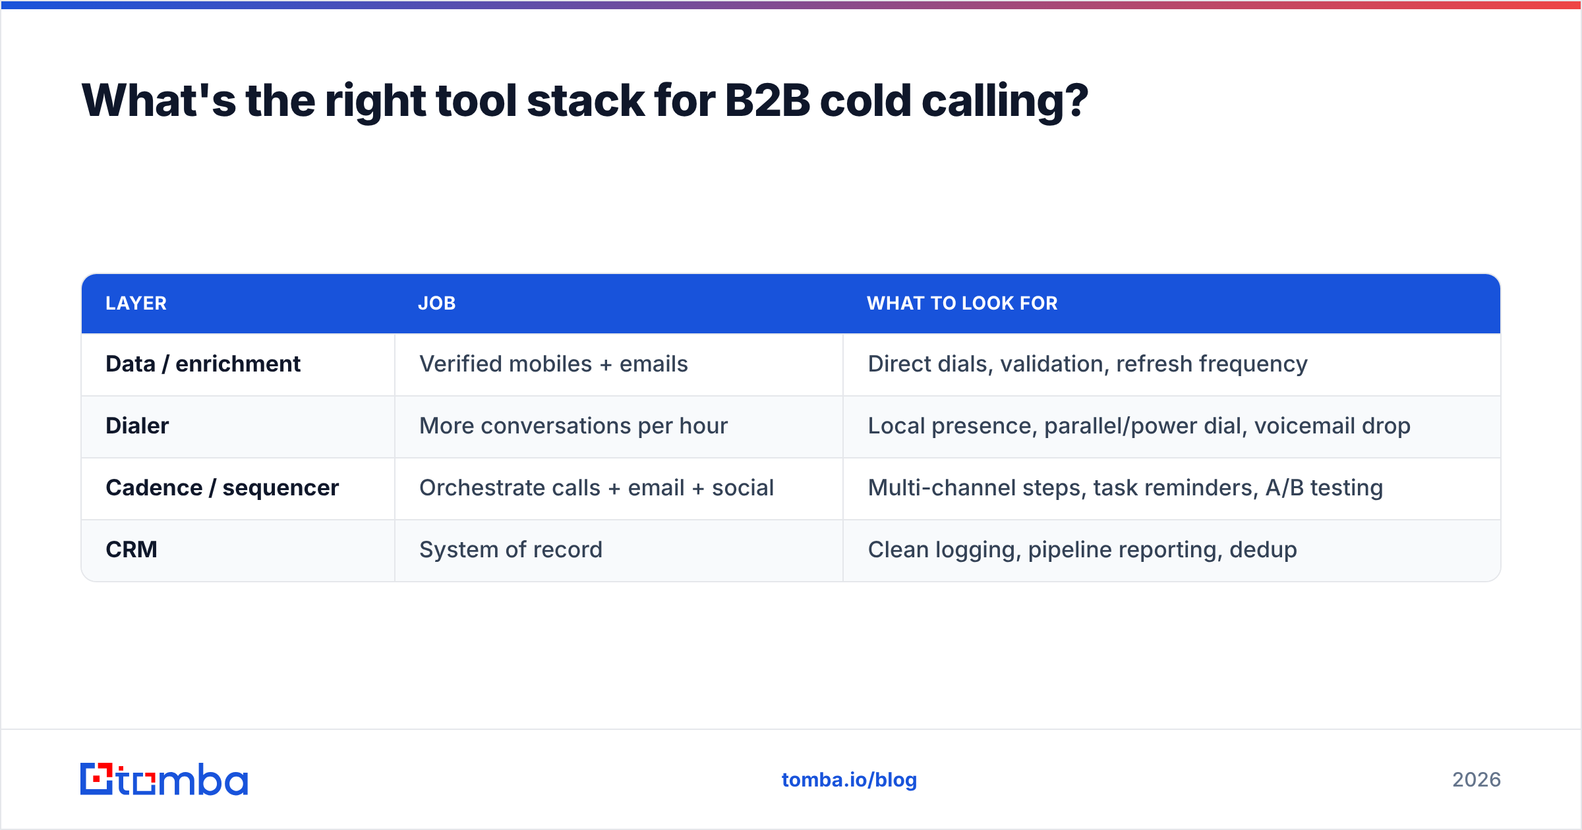1582x830 pixels.
Task: Click the 2026 year label
Action: pos(1477,780)
